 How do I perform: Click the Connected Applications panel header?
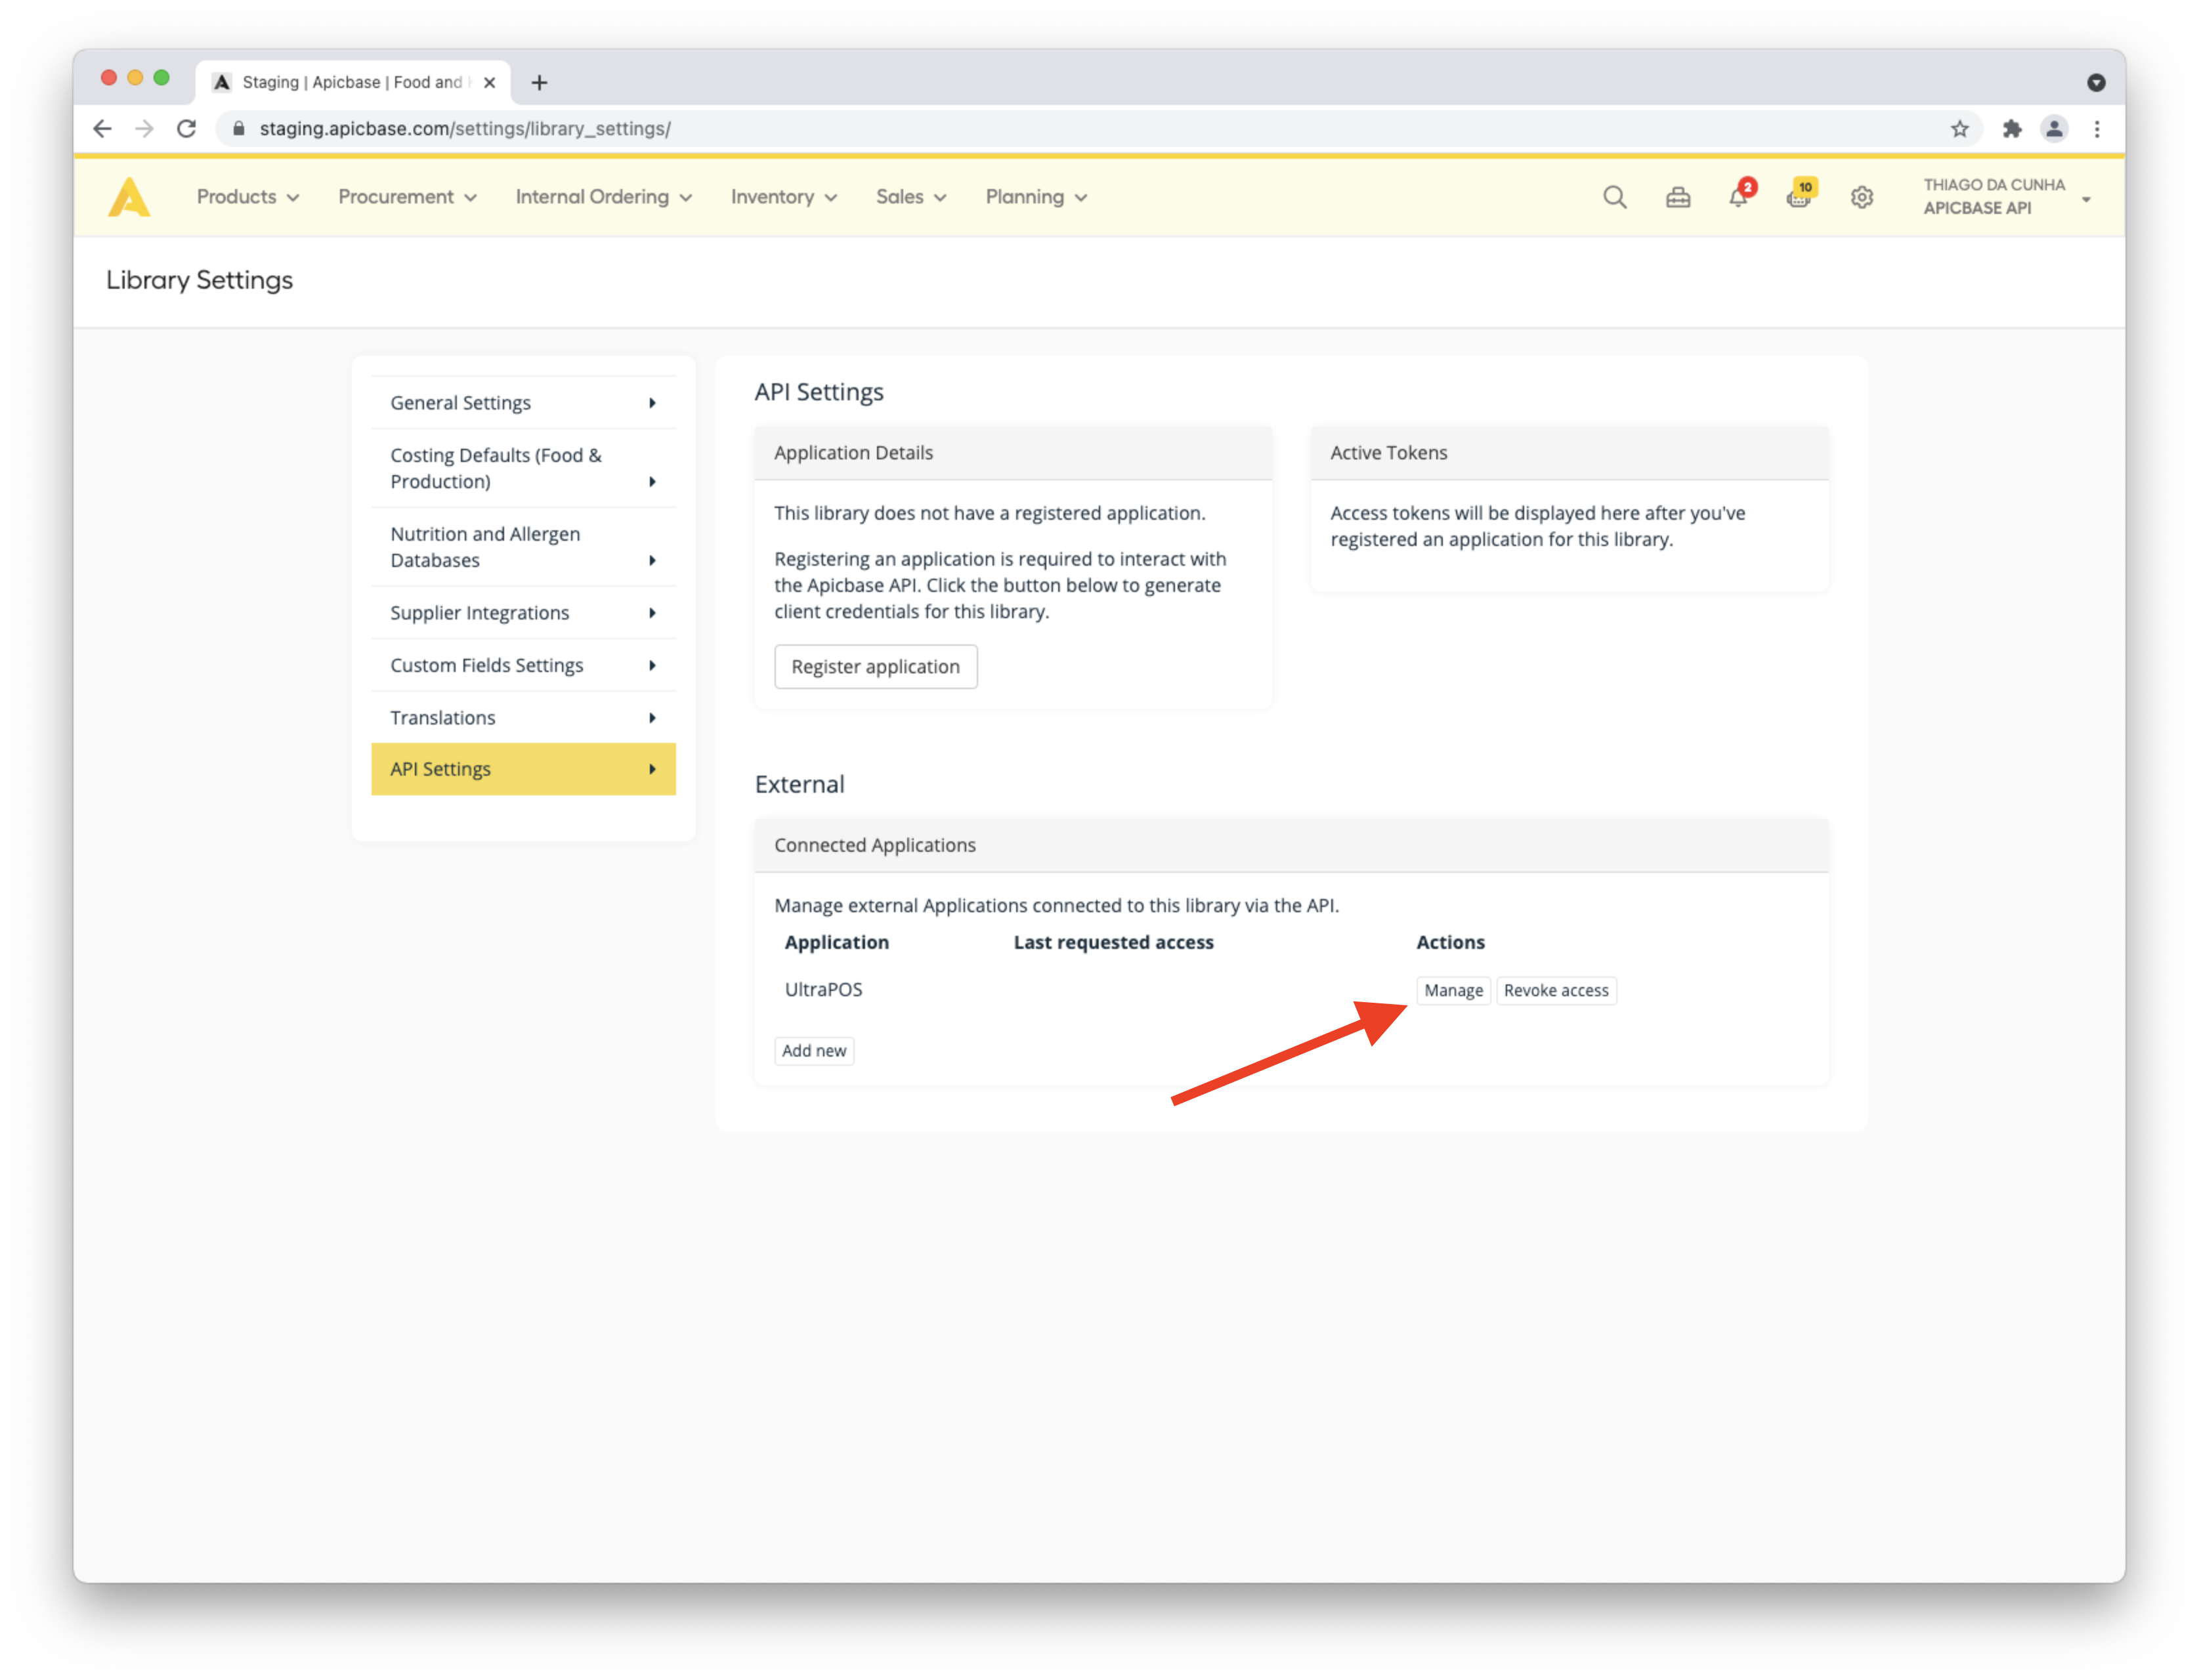click(1291, 845)
